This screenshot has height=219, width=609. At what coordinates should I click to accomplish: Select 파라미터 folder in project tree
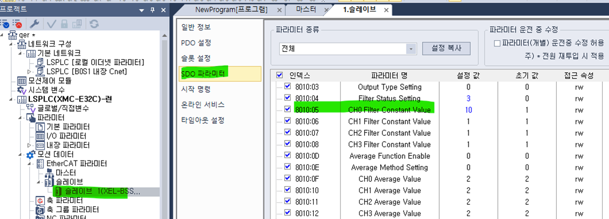[50, 118]
